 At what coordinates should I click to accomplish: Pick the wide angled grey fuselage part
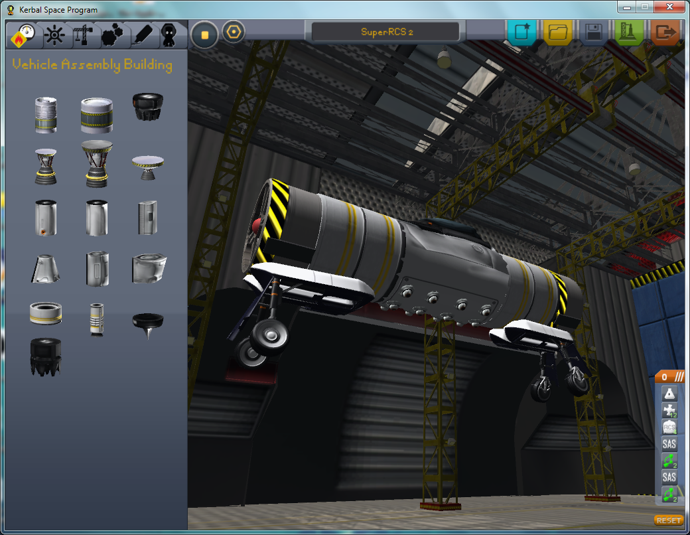point(149,267)
